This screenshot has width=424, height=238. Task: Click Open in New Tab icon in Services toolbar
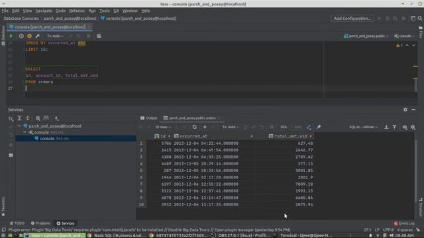tap(46, 118)
